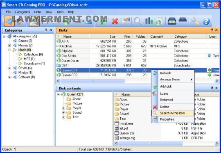Select the Games (2) category

[x=25, y=41]
